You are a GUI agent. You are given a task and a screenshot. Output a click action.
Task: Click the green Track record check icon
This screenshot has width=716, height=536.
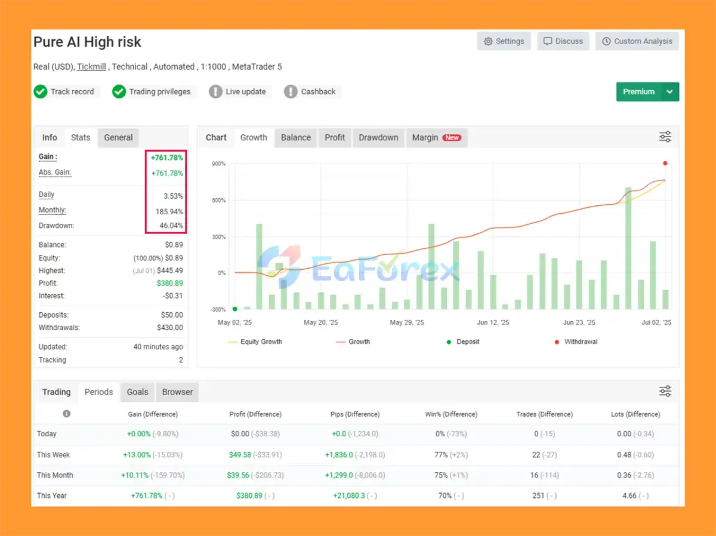[41, 92]
